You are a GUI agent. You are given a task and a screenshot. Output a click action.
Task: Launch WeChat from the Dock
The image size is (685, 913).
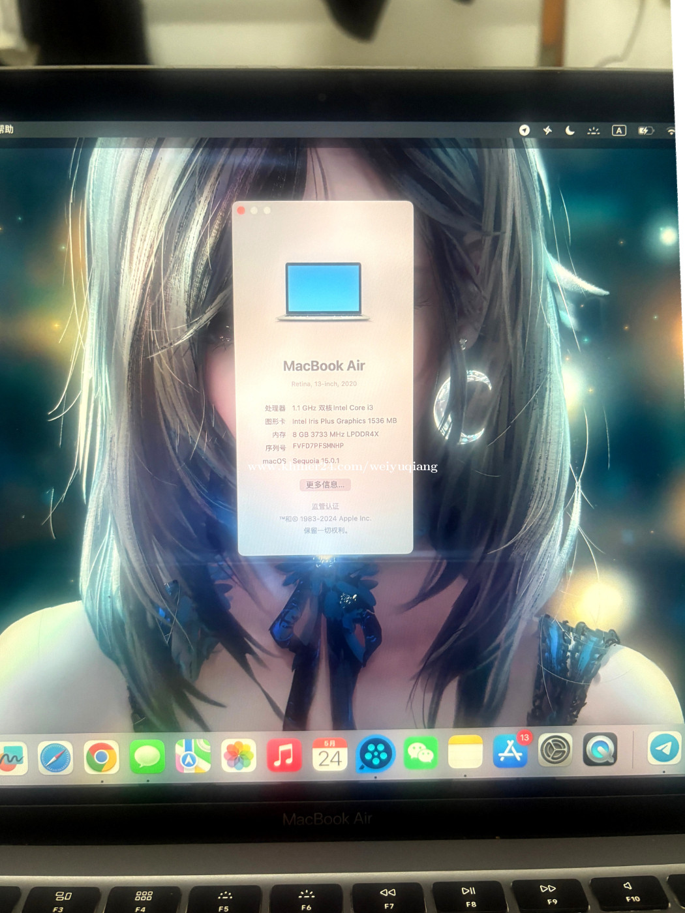click(421, 753)
